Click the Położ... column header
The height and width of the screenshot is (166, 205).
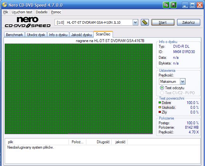[x=77, y=142]
